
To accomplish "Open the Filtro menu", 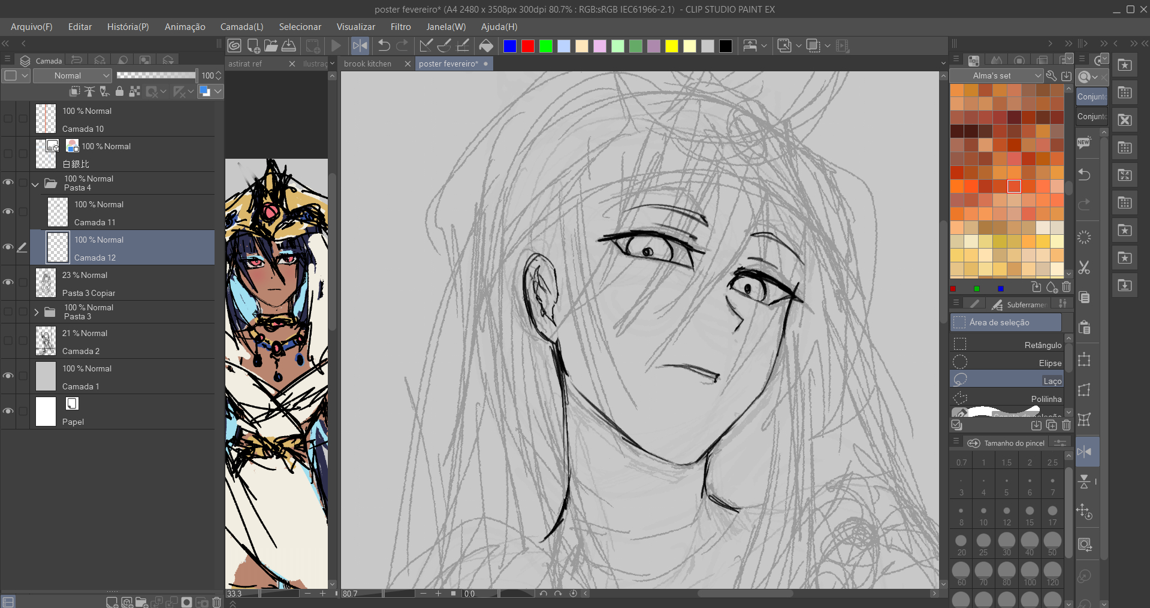I will tap(400, 27).
